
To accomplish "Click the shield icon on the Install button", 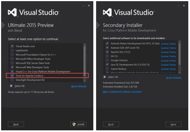I will [x=74, y=124].
